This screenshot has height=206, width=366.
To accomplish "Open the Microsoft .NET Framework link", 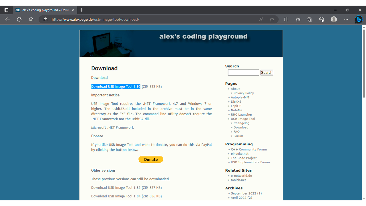I will point(112,128).
